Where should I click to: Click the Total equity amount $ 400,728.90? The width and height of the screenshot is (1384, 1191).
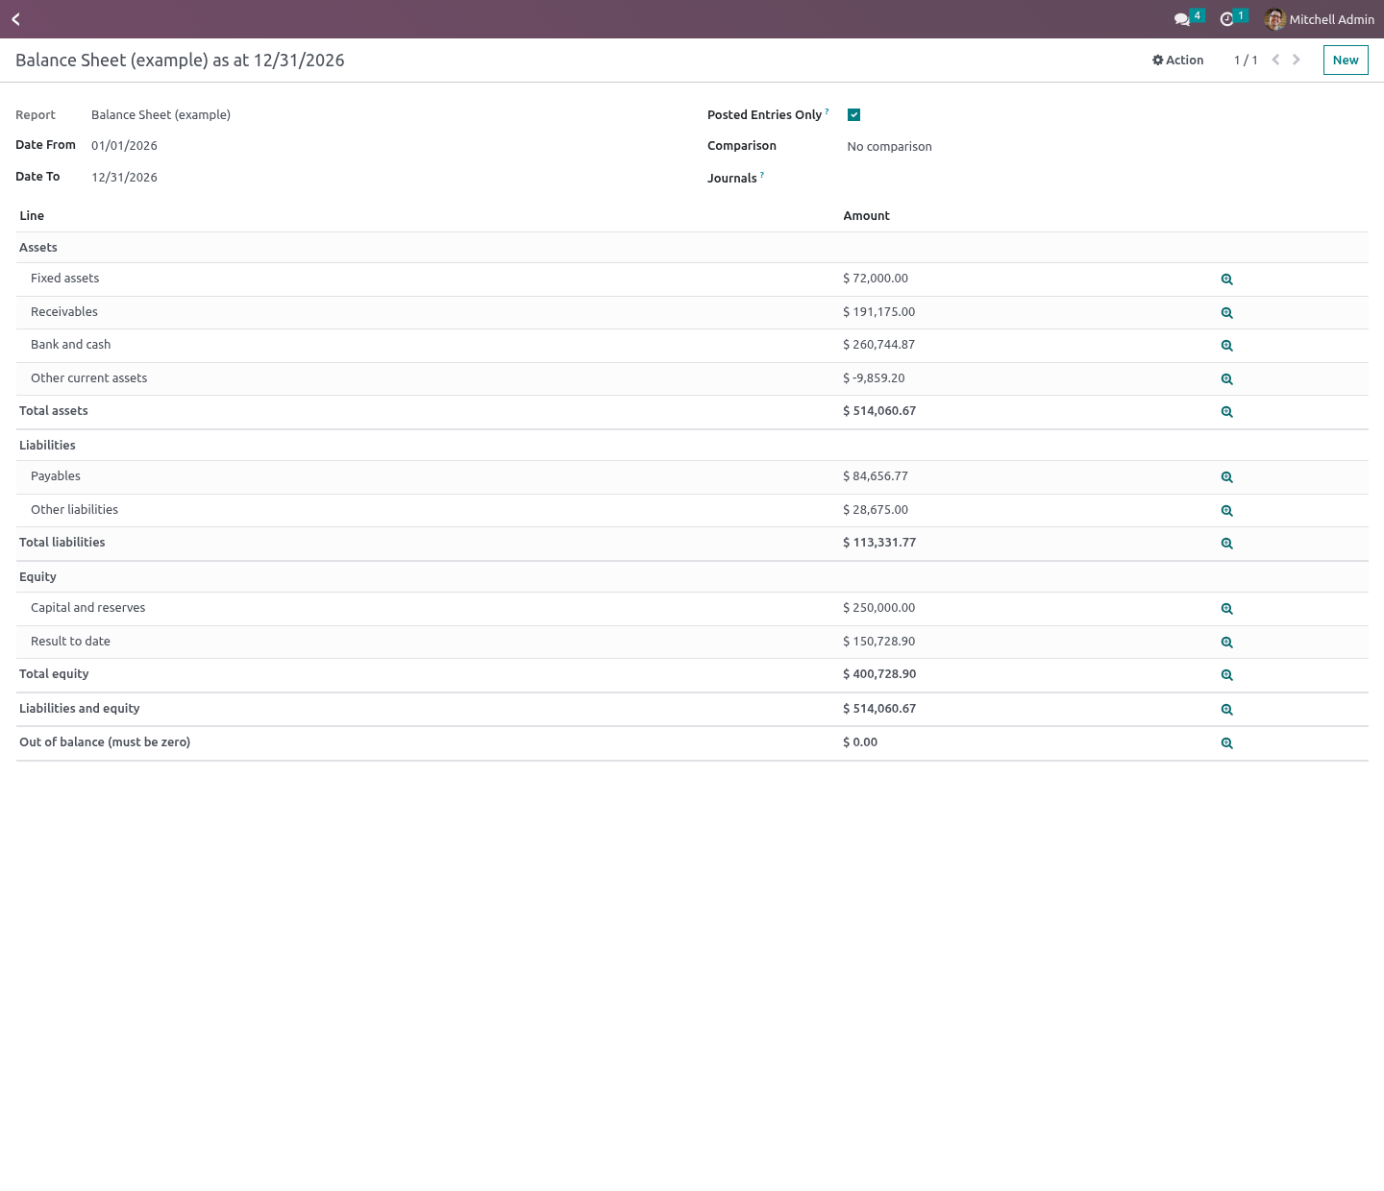(879, 674)
